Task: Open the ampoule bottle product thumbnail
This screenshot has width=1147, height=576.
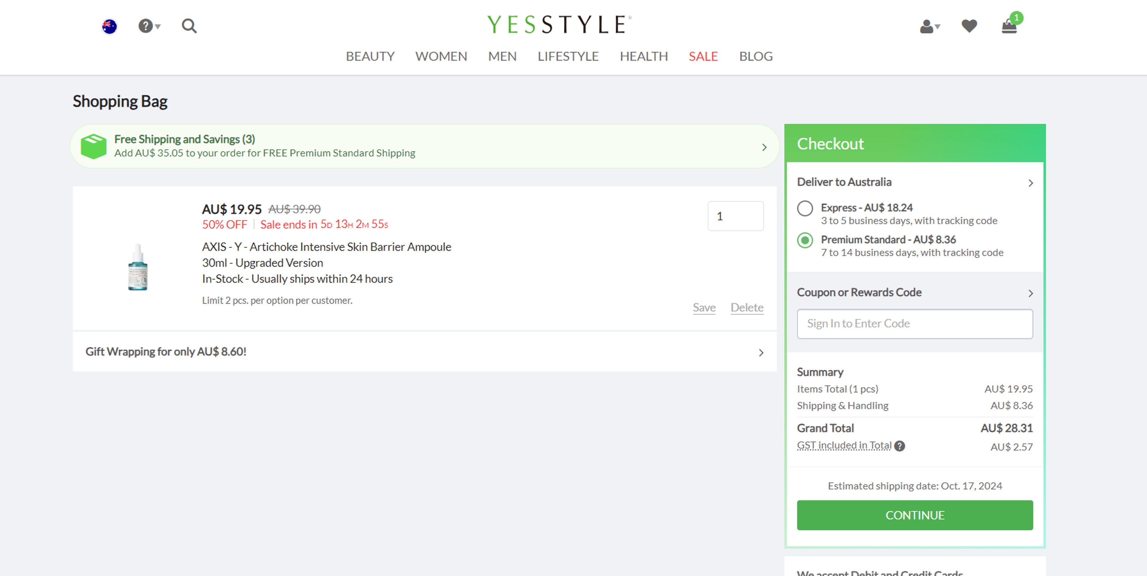Action: (138, 267)
